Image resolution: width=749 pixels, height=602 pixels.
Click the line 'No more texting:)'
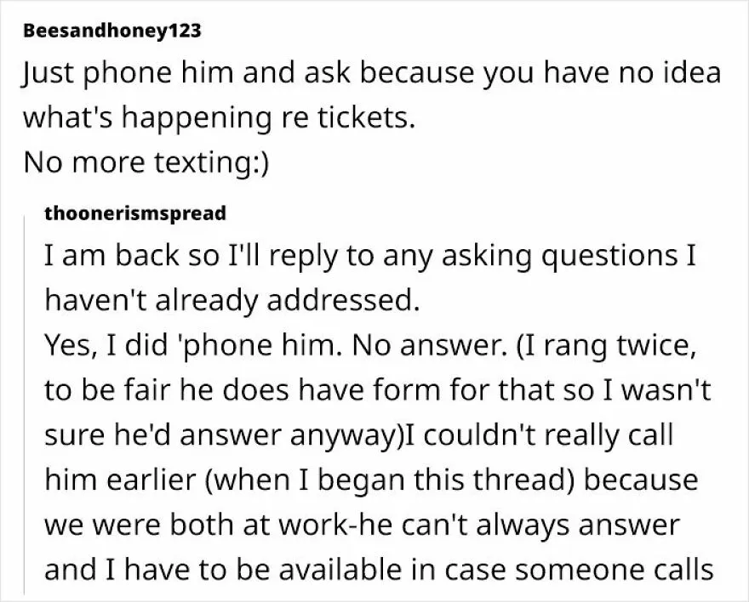[146, 162]
